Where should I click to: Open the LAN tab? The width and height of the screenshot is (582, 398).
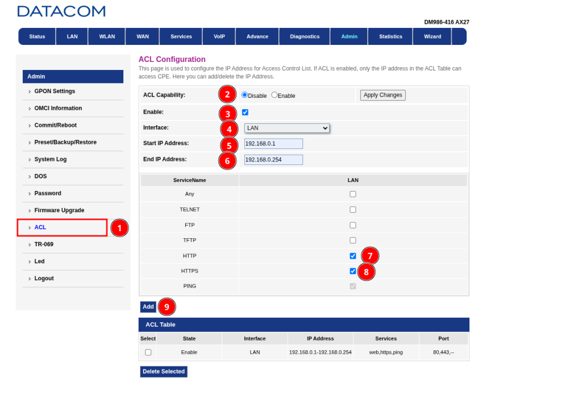click(72, 36)
